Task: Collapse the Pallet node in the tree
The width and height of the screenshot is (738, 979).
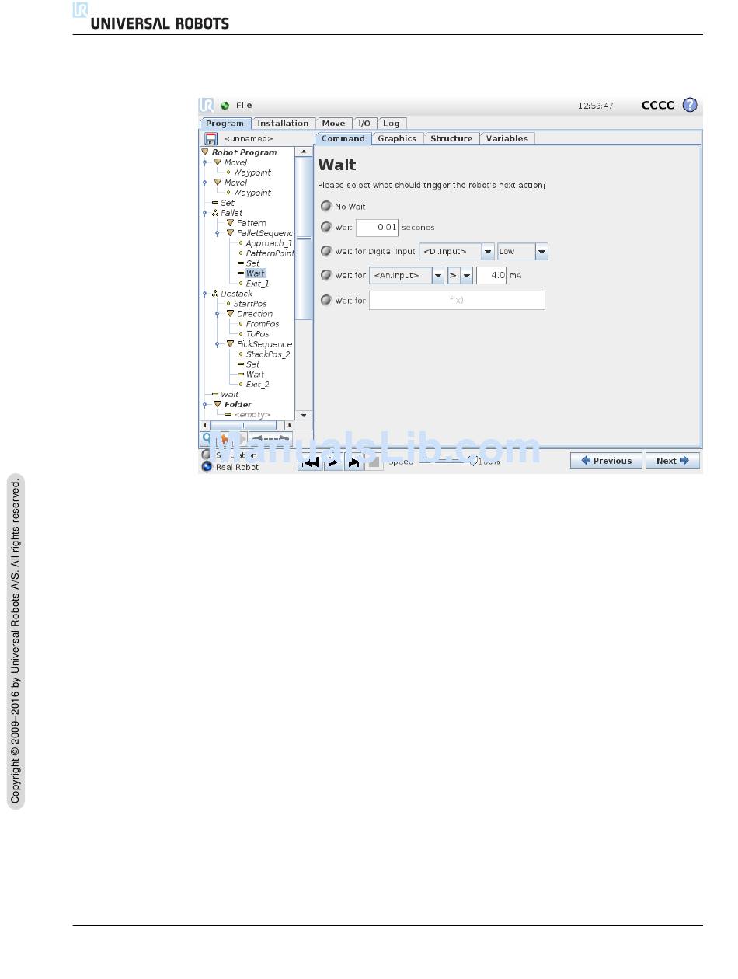Action: pyautogui.click(x=205, y=213)
